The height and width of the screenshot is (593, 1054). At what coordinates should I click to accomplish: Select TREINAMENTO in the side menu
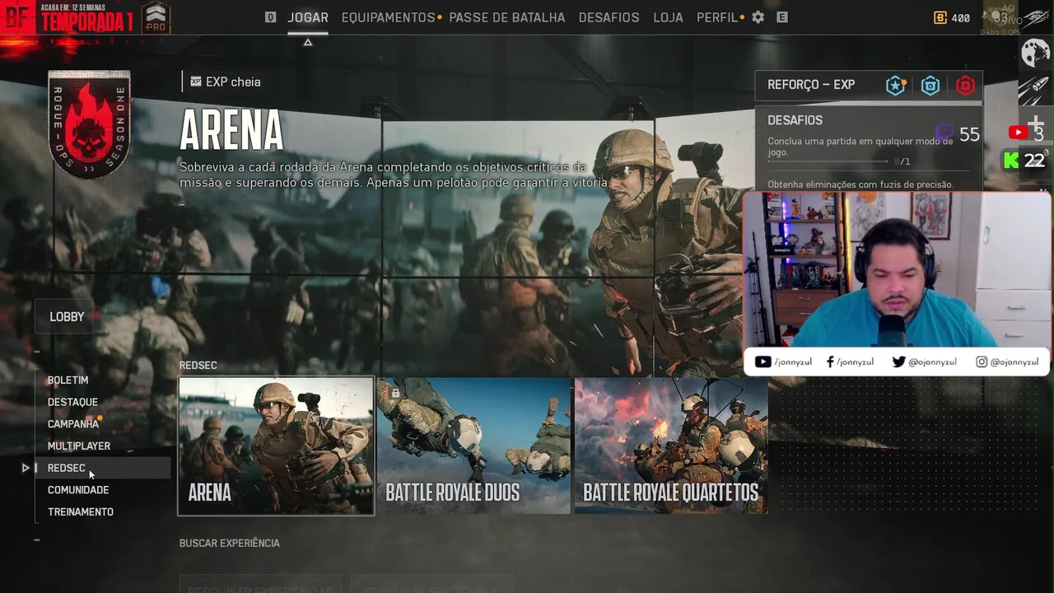tap(80, 512)
